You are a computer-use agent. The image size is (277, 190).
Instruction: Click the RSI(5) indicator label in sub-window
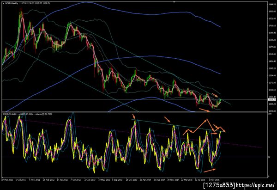tap(10, 114)
